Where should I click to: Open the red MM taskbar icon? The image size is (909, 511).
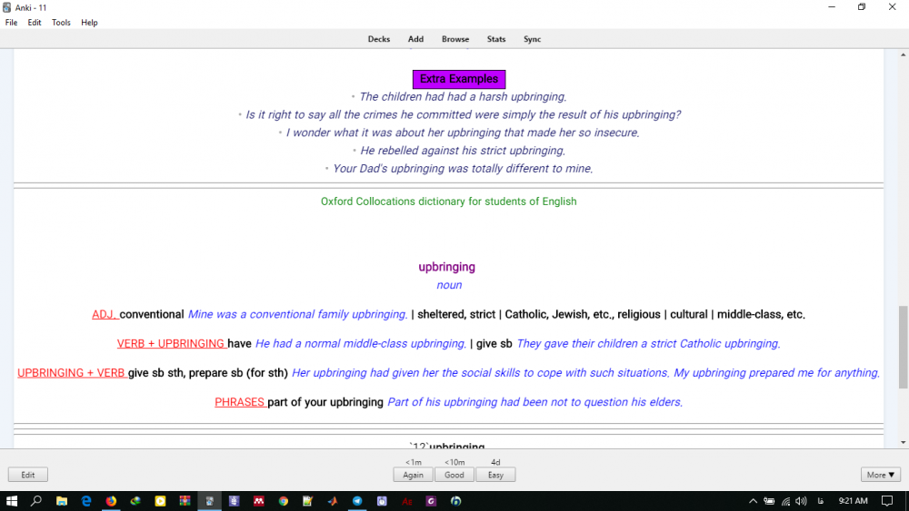[258, 501]
